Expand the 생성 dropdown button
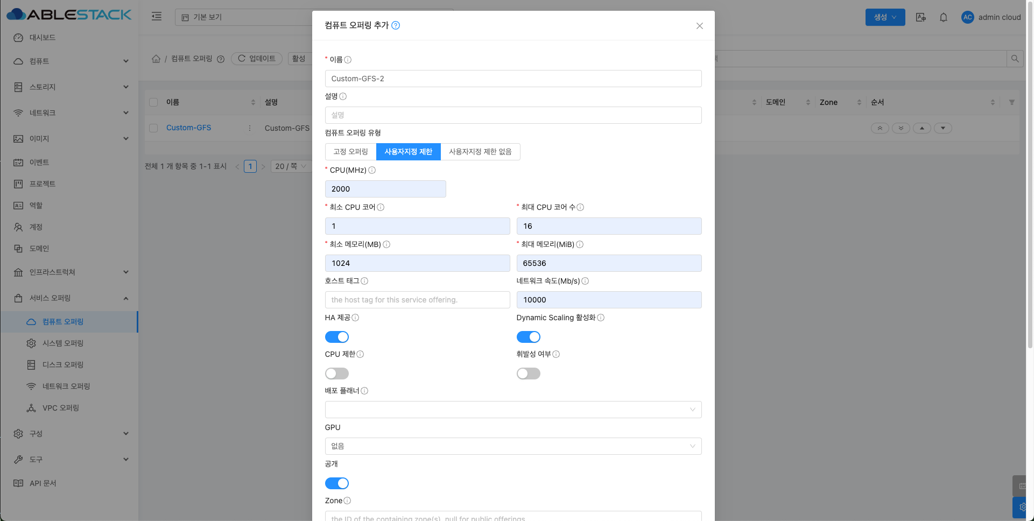Screen dimensions: 1034x521 point(885,17)
